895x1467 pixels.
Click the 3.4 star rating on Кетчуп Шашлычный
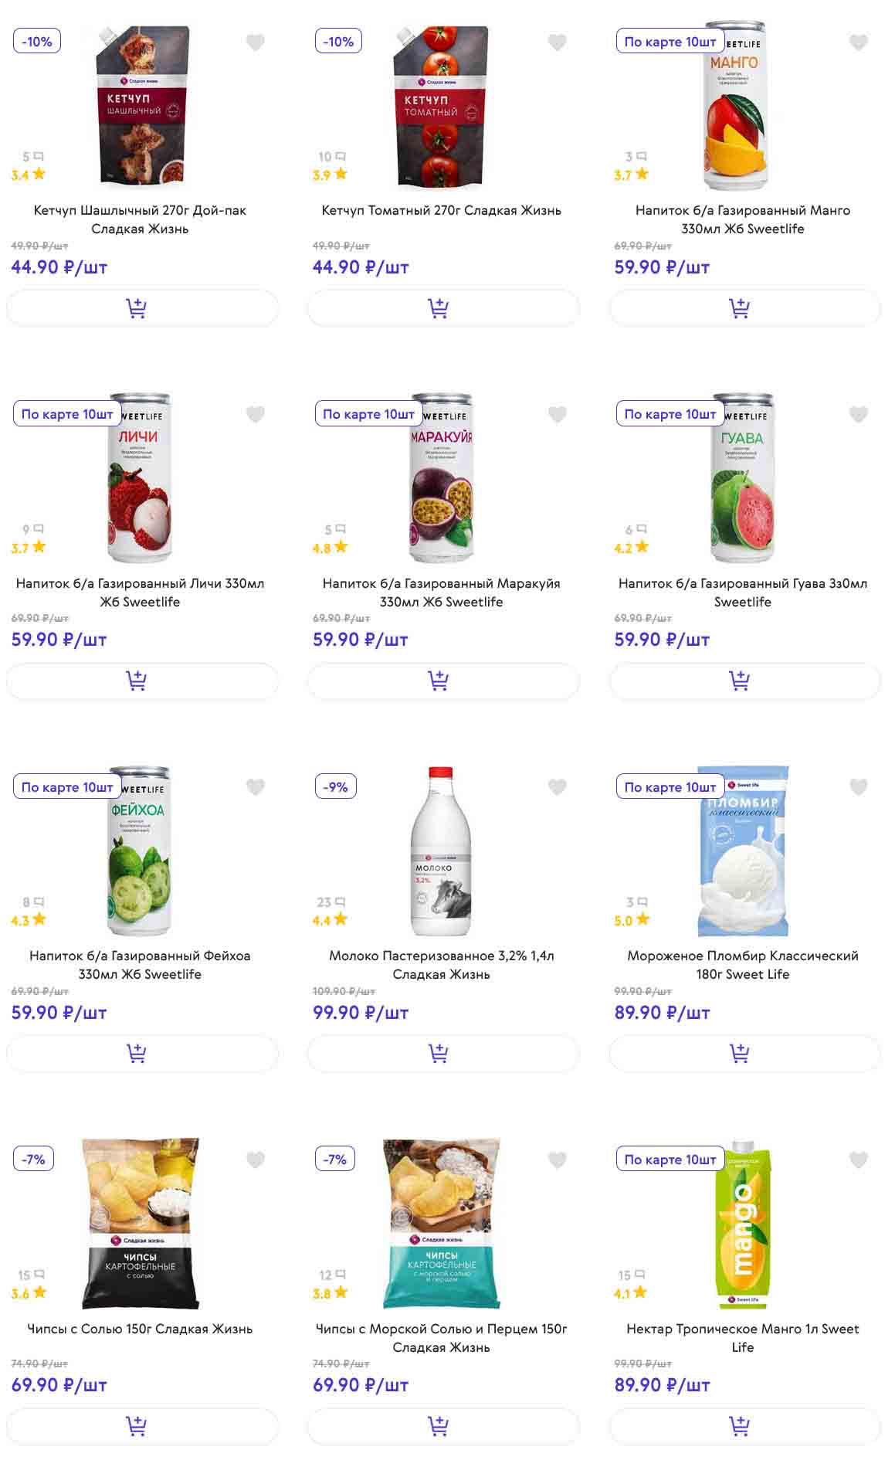[x=28, y=175]
